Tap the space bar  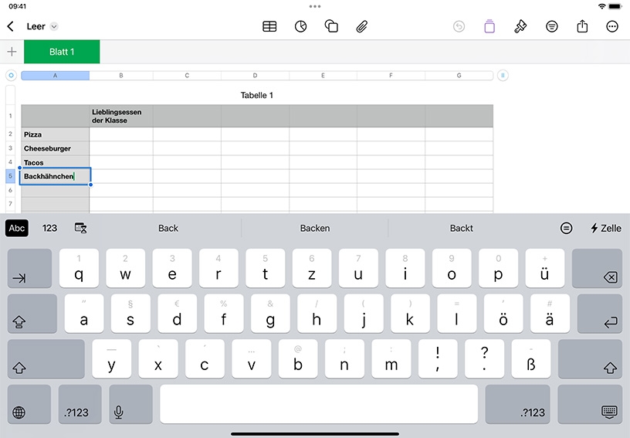(x=319, y=404)
